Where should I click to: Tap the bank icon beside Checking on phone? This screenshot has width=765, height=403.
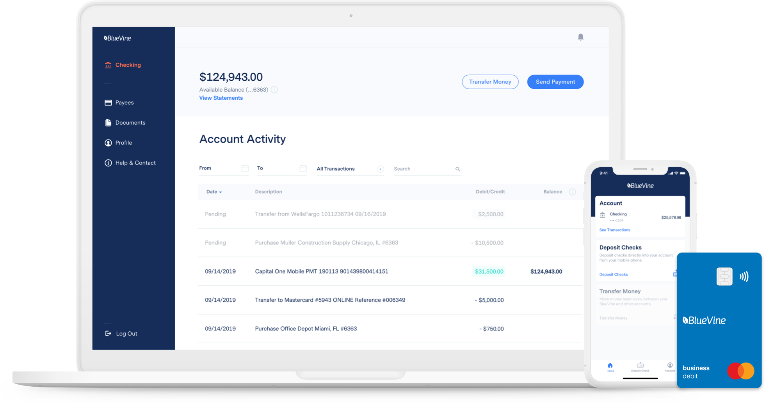(x=603, y=215)
